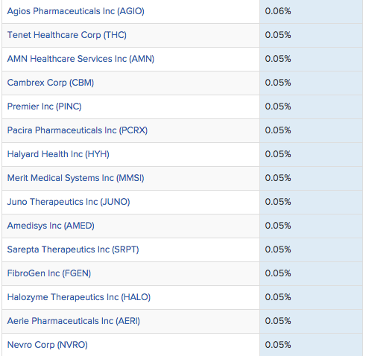This screenshot has height=356, width=366.
Task: Open Cambrex Corp (CBM) holding
Action: (x=51, y=83)
